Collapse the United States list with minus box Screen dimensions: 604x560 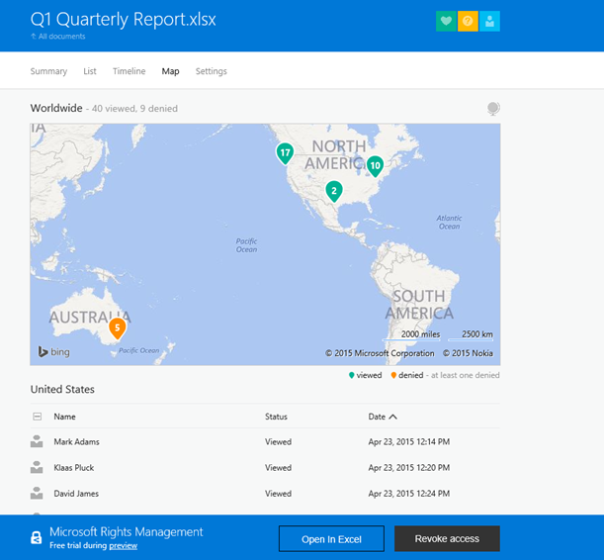pos(37,417)
